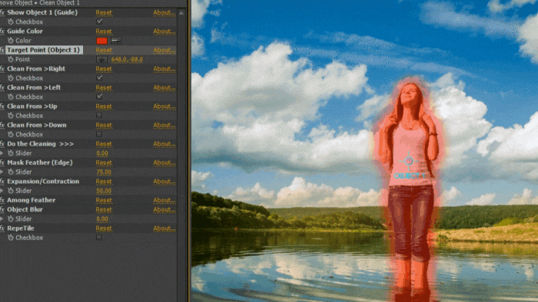Click the Object 1 target crosshair in preview

[x=409, y=161]
